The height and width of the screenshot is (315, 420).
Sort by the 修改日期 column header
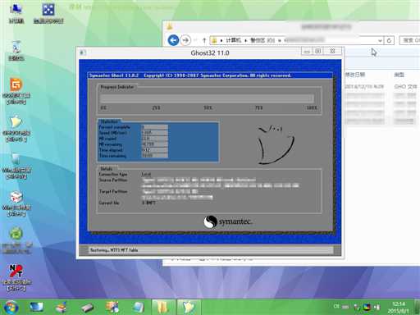355,75
